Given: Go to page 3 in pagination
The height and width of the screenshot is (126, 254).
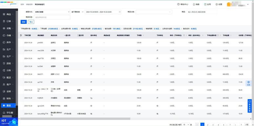Looking at the screenshot, I should pyautogui.click(x=213, y=125).
